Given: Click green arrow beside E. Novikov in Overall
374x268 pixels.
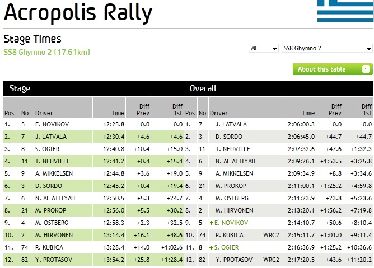Looking at the screenshot, I should coord(212,223).
